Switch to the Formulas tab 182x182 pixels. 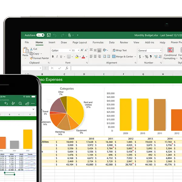pyautogui.click(x=98, y=42)
